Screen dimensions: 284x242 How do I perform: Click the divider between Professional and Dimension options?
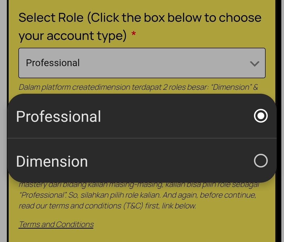142,138
